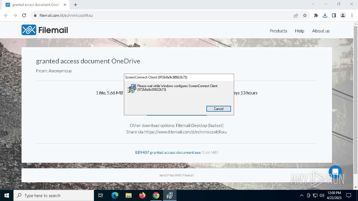The width and height of the screenshot is (358, 201).
Task: Launch Firefox from the taskbar
Action: pos(142,195)
